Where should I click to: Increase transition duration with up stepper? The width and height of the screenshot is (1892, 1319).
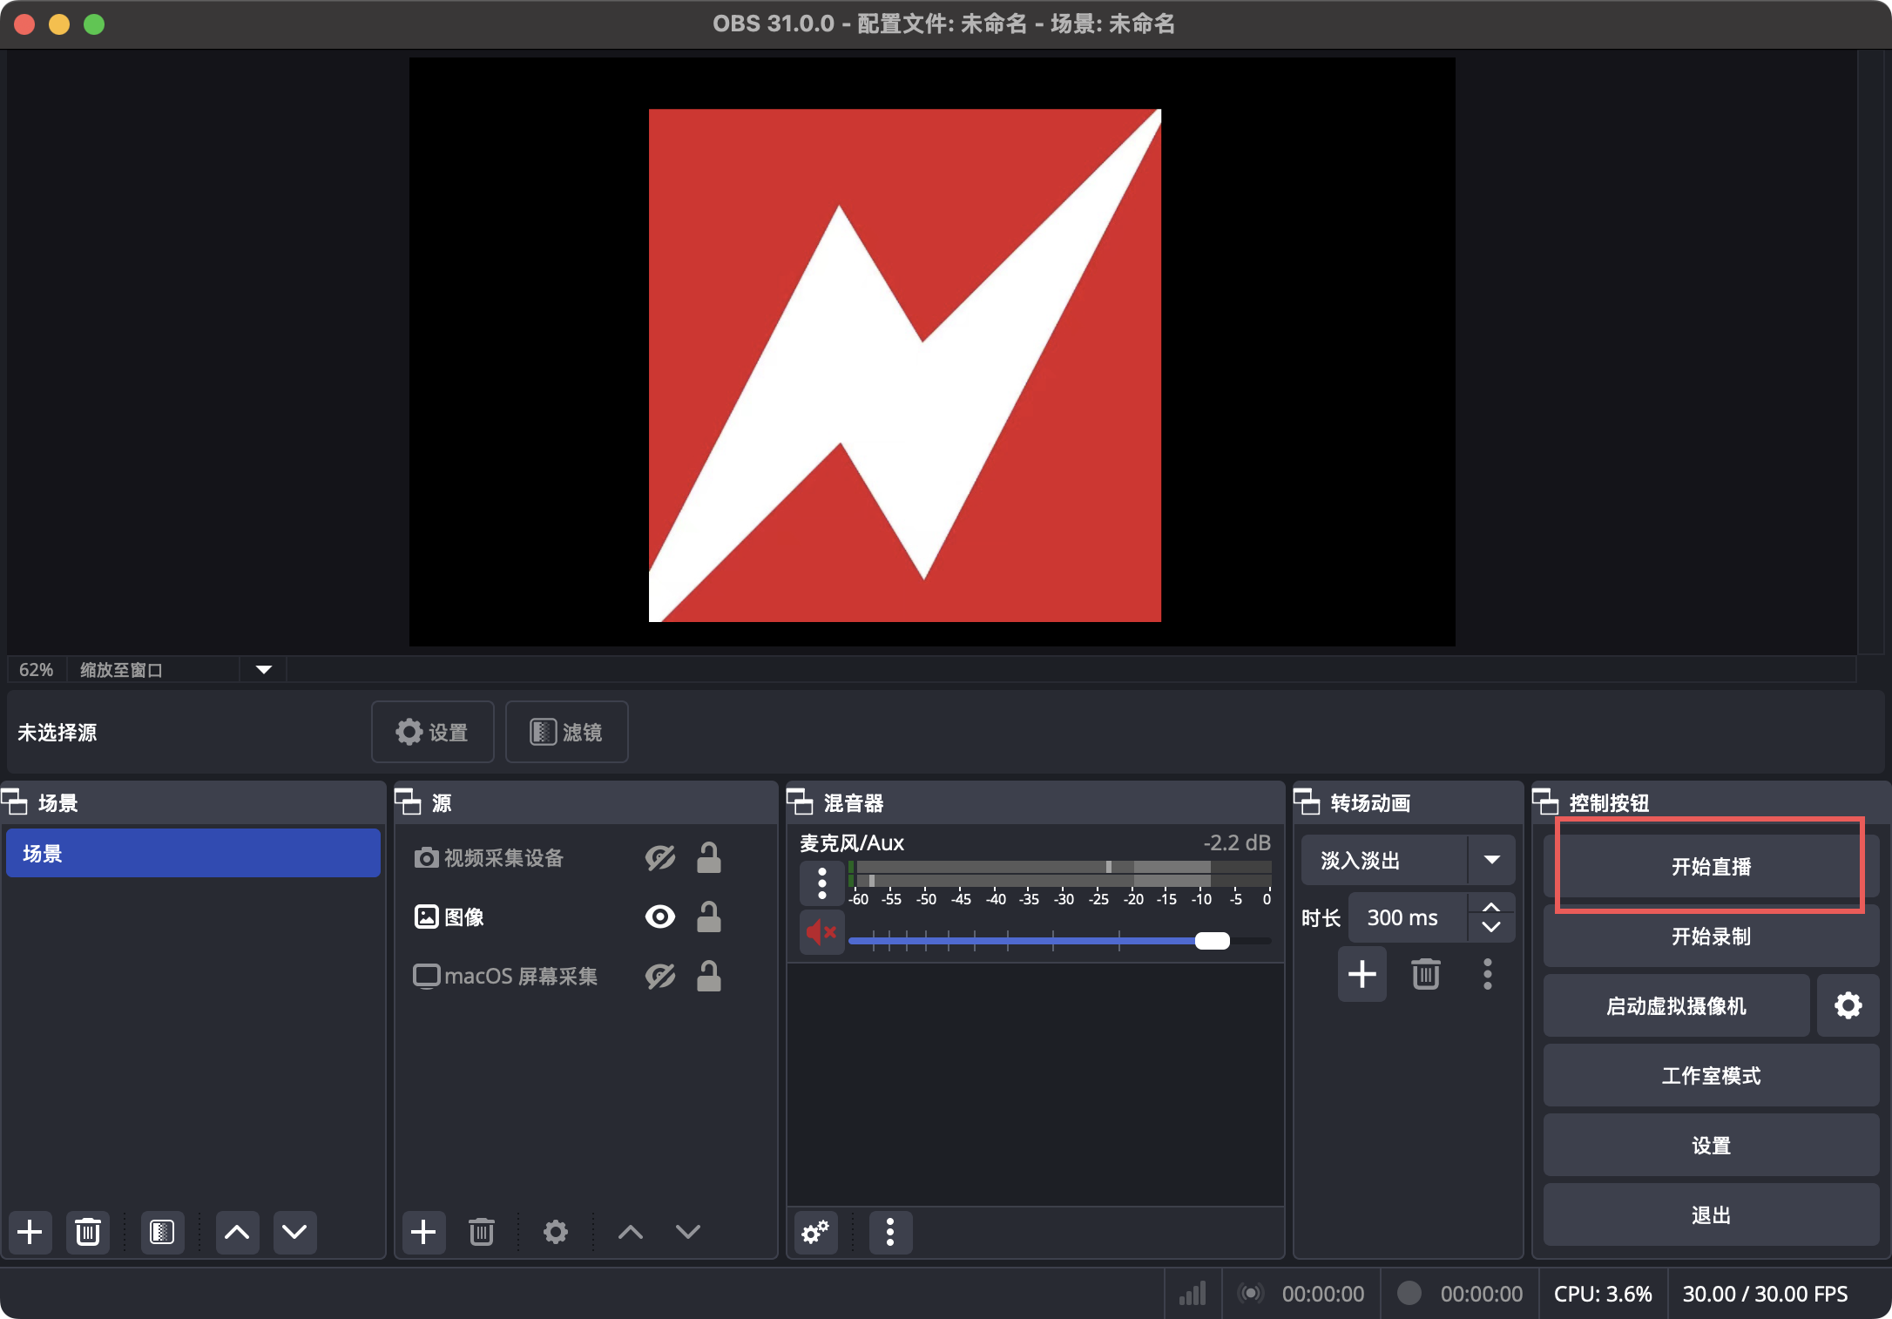[1491, 907]
